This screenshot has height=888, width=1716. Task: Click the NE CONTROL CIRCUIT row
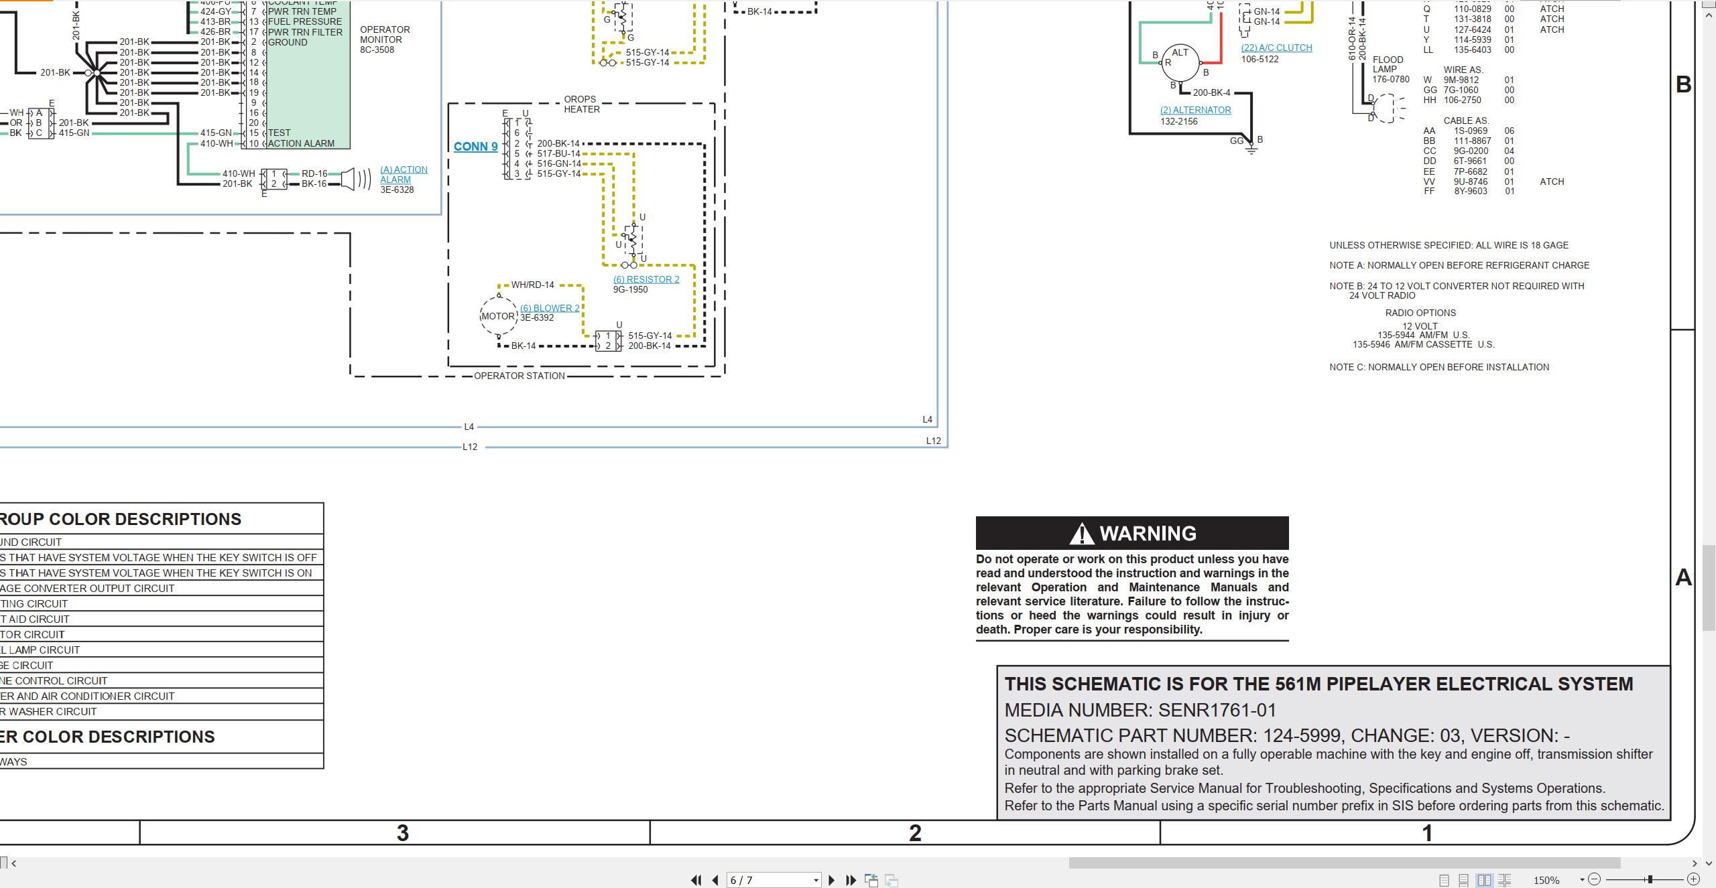(x=162, y=680)
